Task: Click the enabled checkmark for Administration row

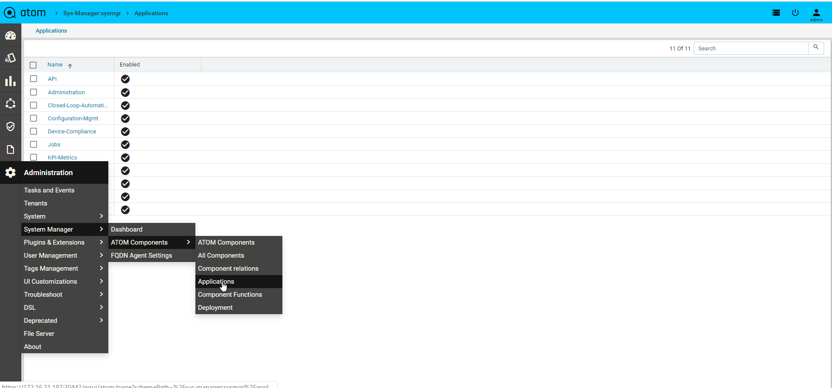Action: [x=125, y=93]
